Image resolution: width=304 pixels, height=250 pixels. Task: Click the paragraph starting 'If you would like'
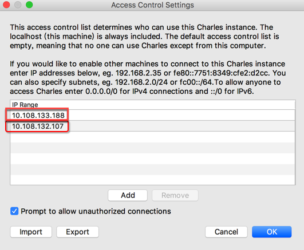[148, 78]
